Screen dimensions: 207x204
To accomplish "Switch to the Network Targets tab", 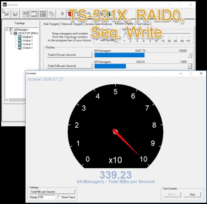I will pyautogui.click(x=72, y=24).
